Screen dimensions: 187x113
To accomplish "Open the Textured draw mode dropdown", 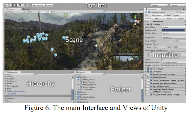I will tap(15, 12).
